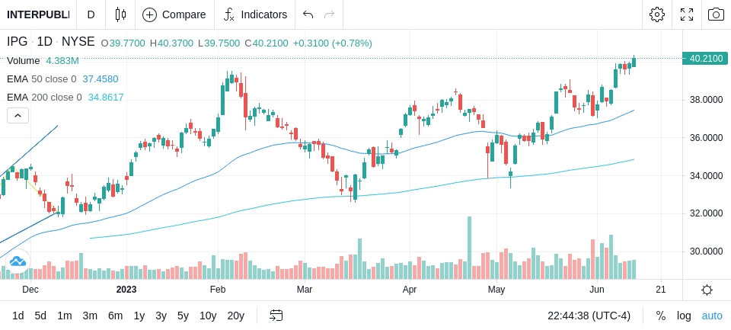Click the 32.0000 price axis label

pyautogui.click(x=706, y=214)
